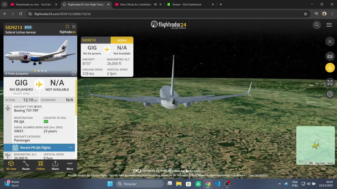This screenshot has width=337, height=189.
Task: Select the yellow aircraft view button
Action: coord(330,68)
